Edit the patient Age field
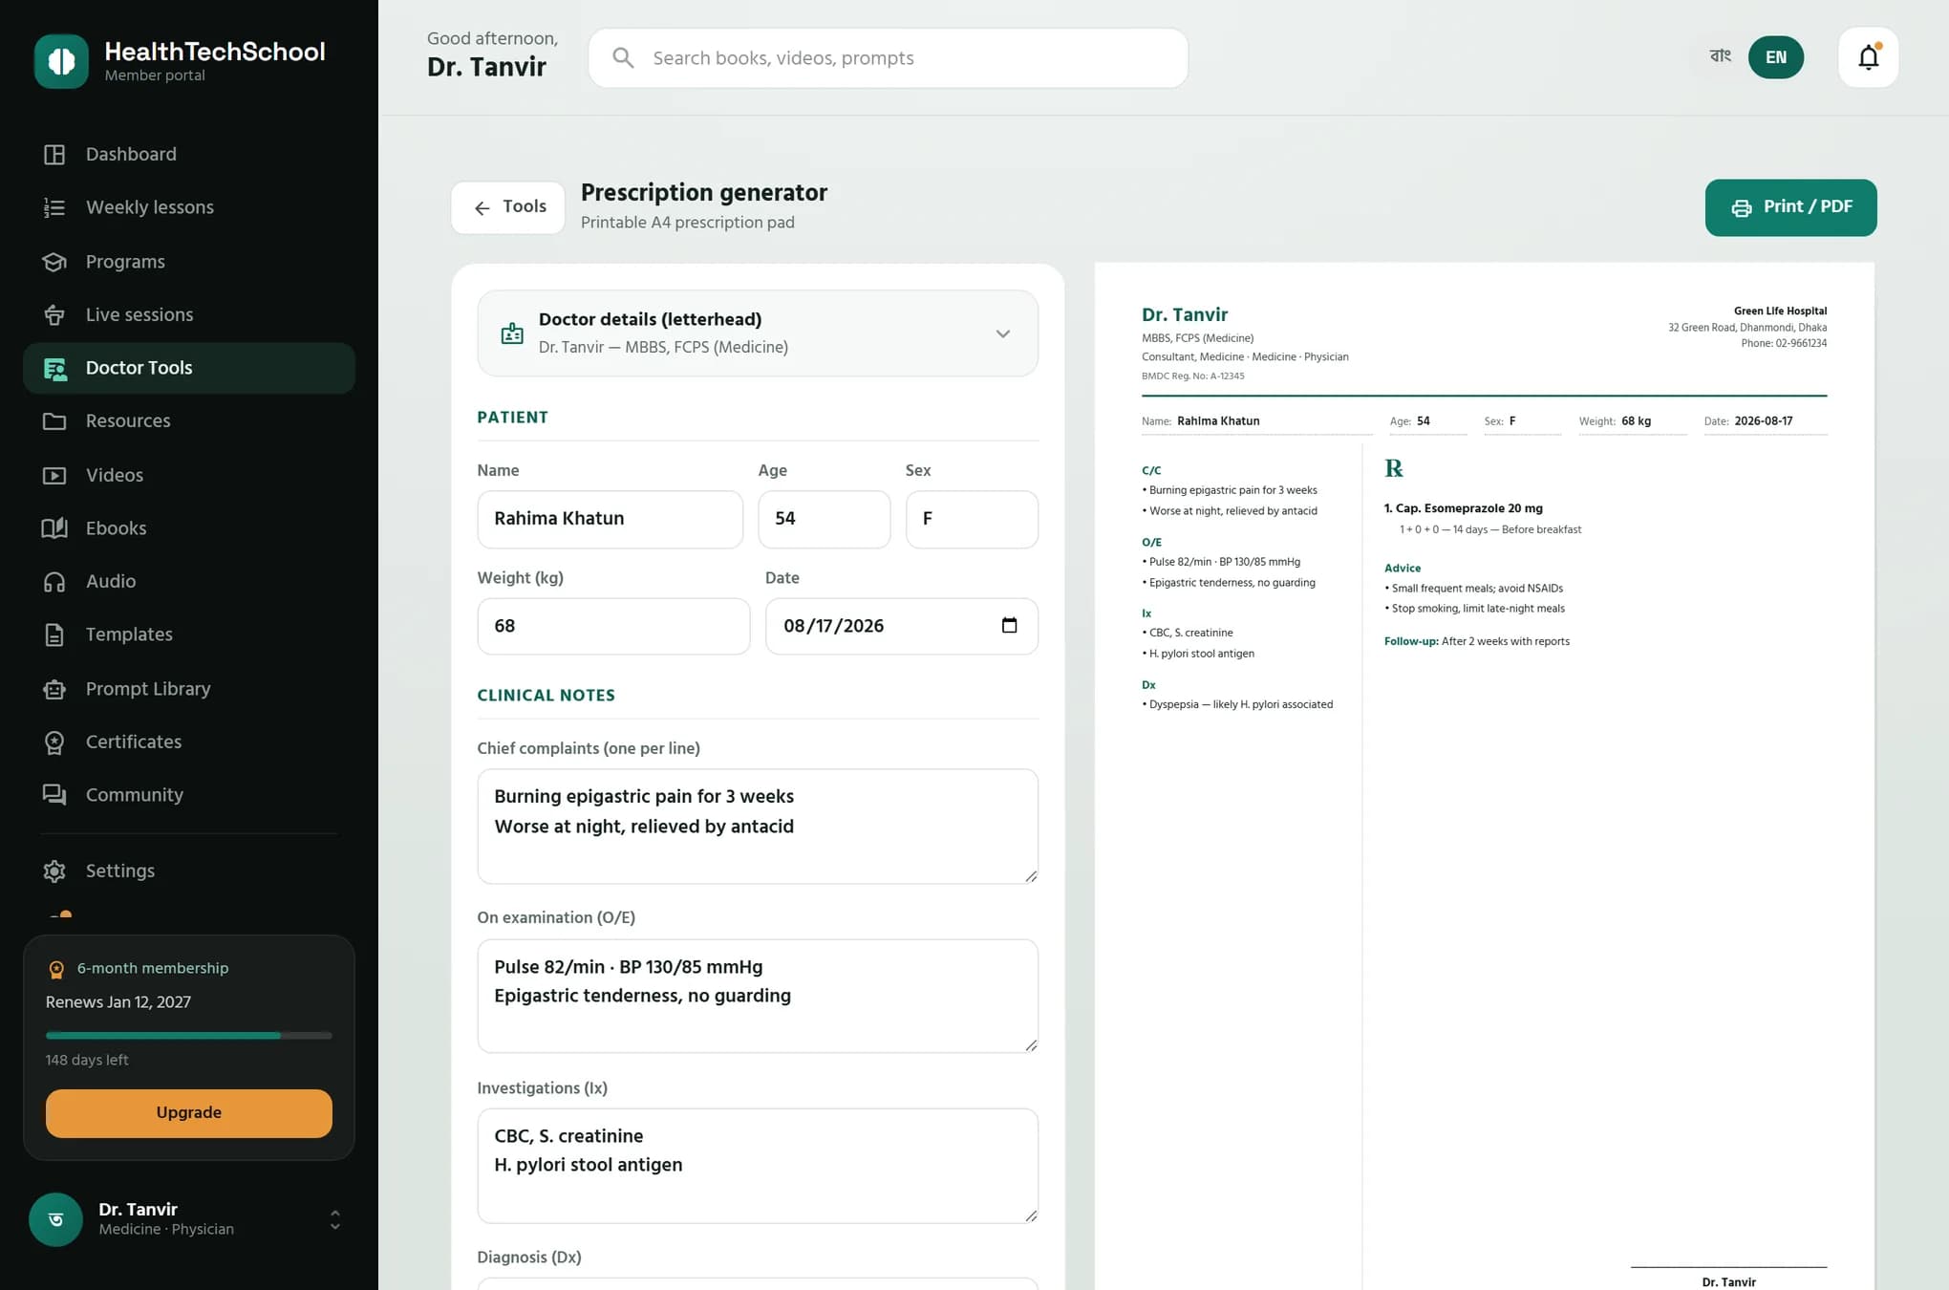 pyautogui.click(x=825, y=519)
